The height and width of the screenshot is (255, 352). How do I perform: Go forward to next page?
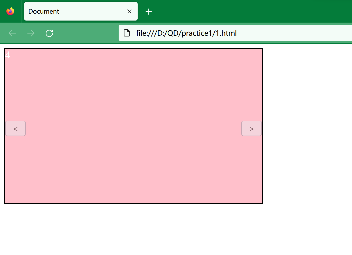(x=31, y=33)
